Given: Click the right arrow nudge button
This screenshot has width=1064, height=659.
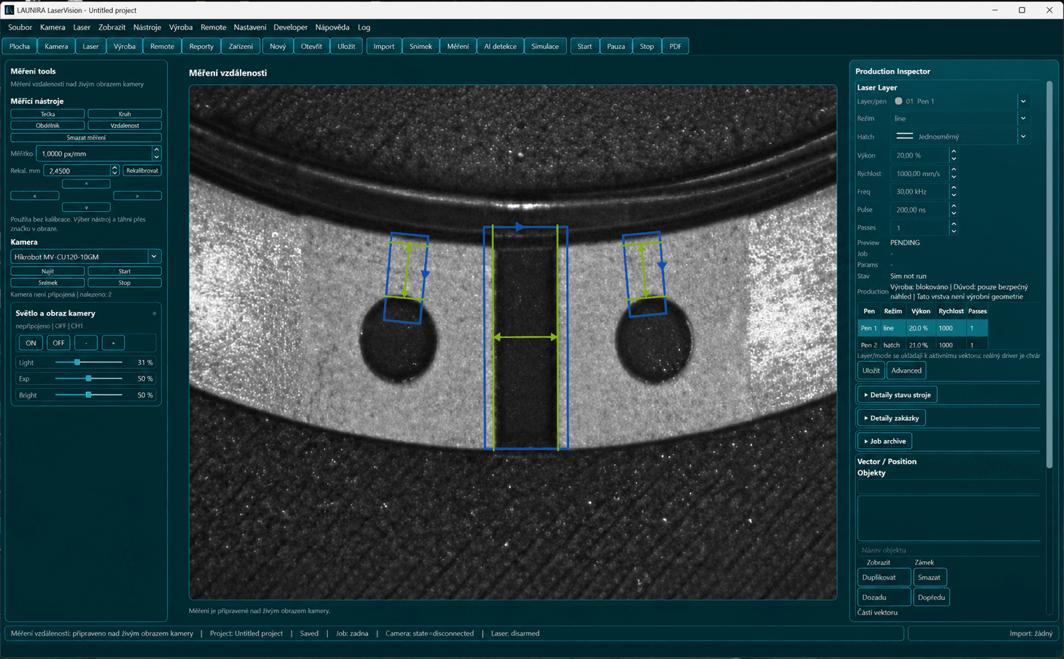Looking at the screenshot, I should coord(138,196).
